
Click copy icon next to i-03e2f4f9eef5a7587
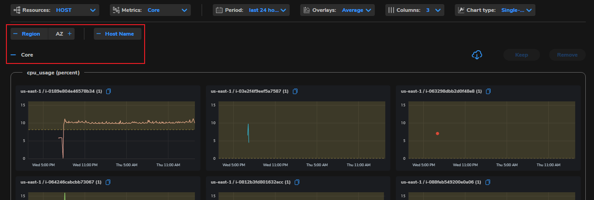click(295, 91)
